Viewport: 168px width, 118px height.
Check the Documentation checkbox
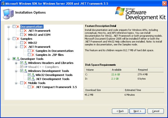click(x=14, y=26)
